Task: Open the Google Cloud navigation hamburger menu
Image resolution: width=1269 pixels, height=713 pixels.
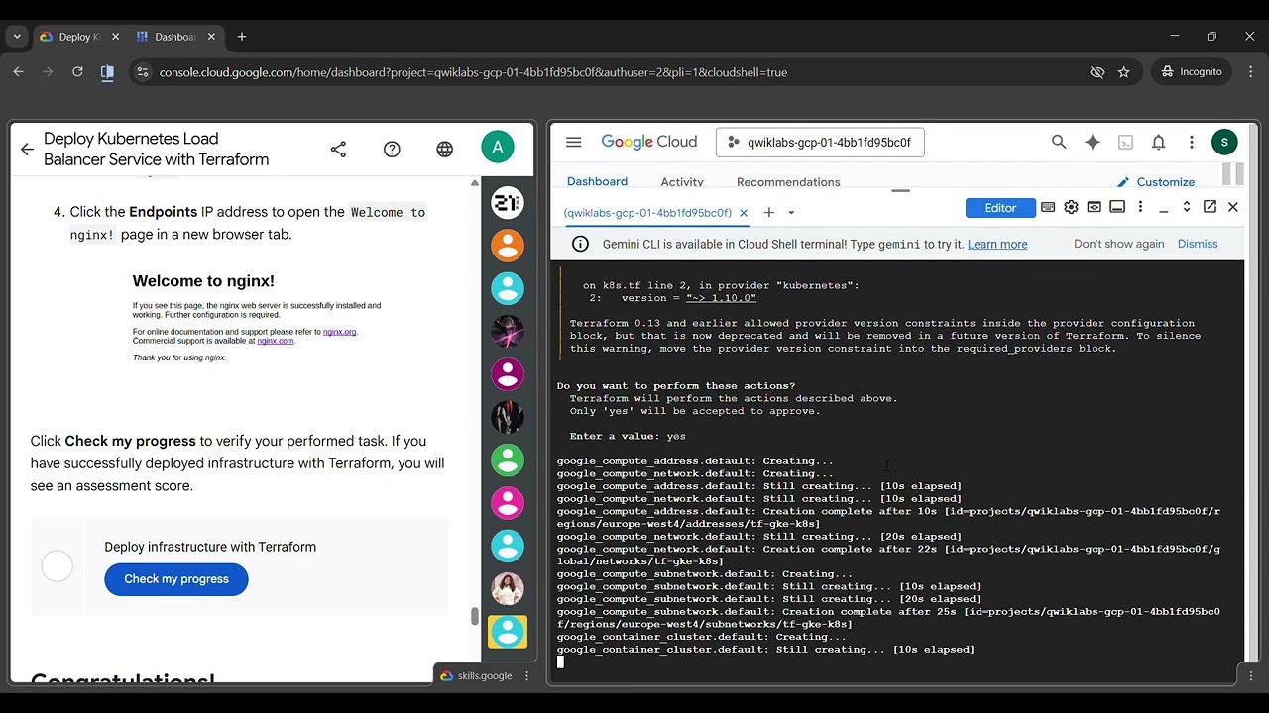Action: point(573,142)
